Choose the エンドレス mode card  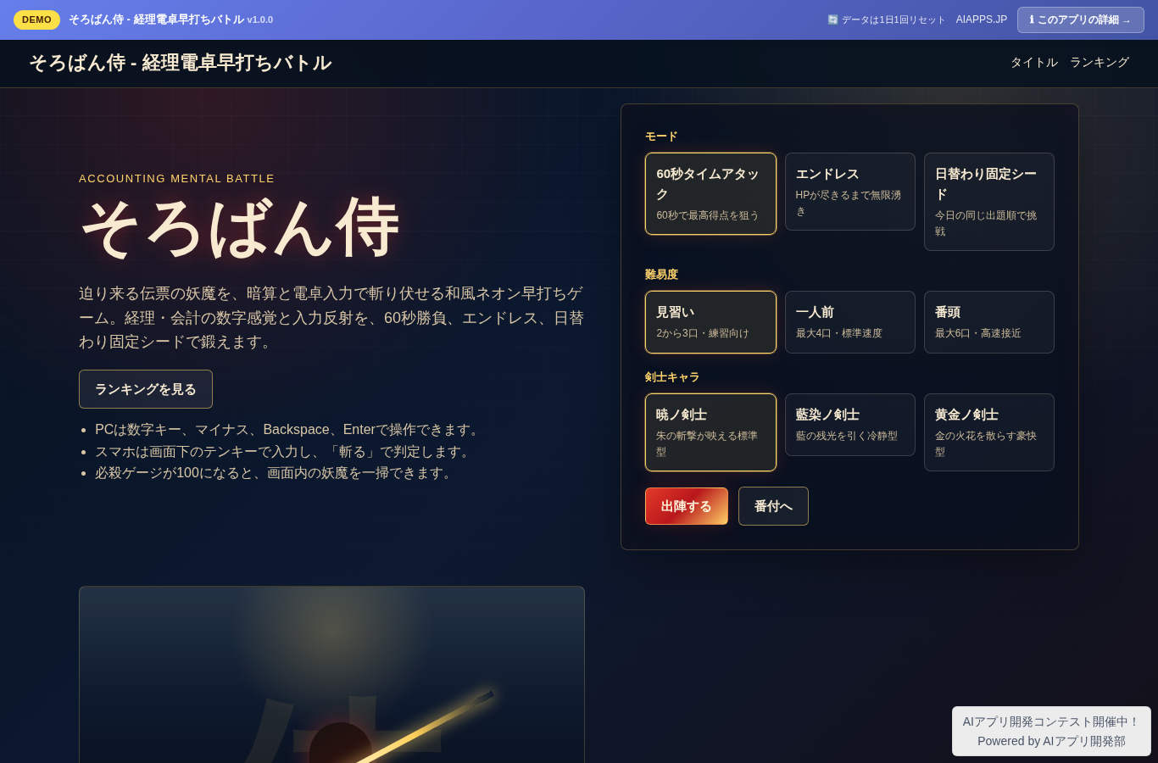coord(849,192)
